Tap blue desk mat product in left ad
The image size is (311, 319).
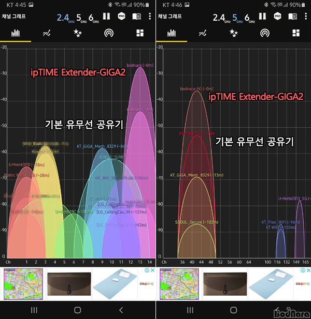[115, 284]
